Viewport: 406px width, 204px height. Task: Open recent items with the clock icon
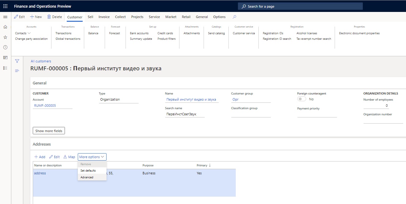click(x=5, y=47)
